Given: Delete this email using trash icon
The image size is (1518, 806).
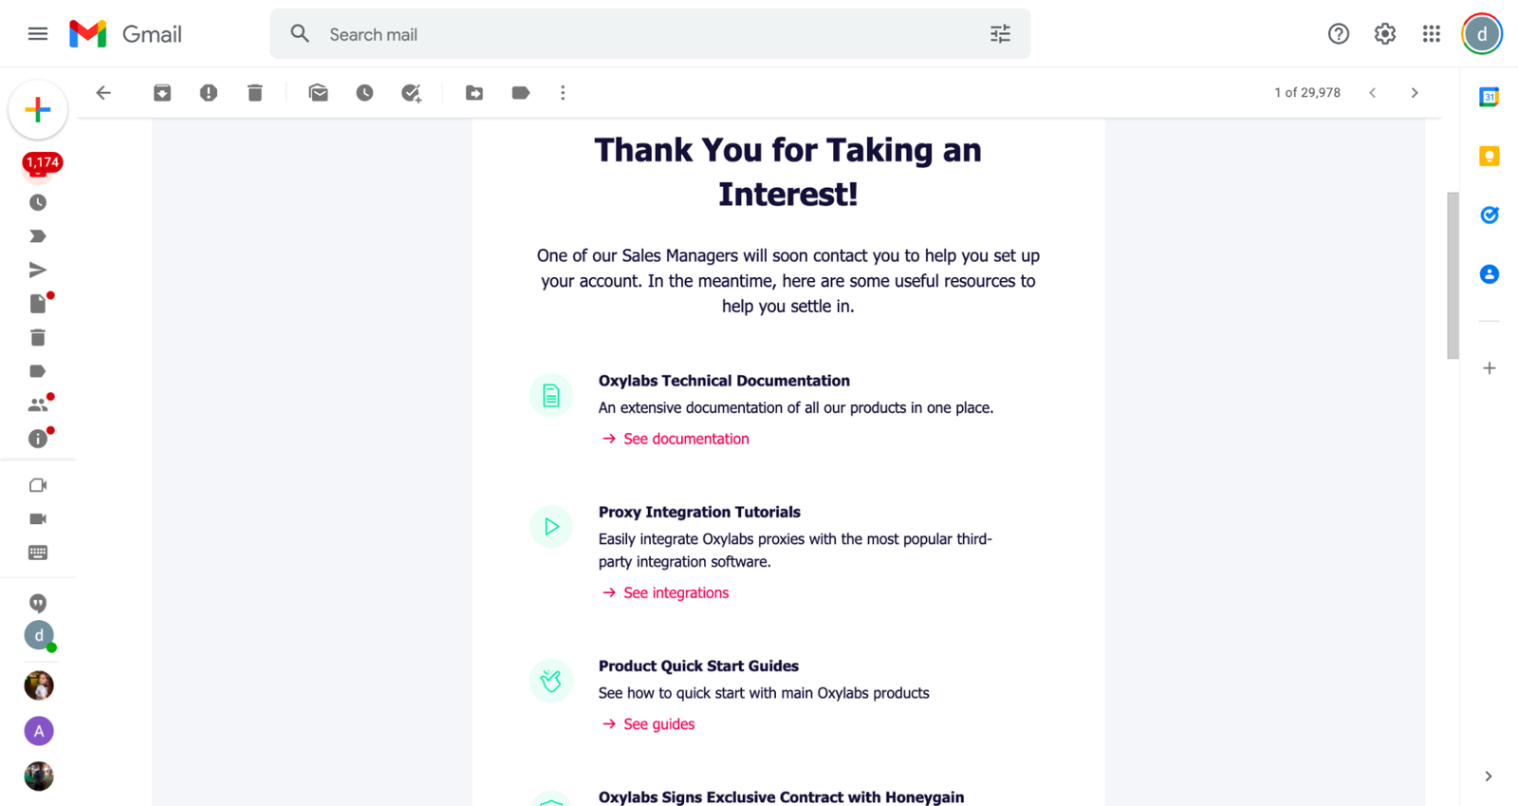Looking at the screenshot, I should (x=255, y=93).
